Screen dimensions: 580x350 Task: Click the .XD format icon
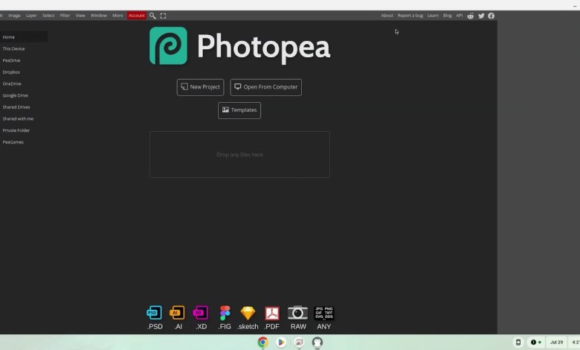coord(201,314)
